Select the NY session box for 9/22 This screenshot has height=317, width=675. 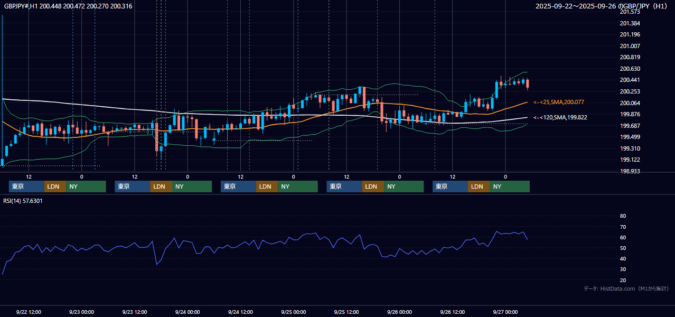coord(86,187)
